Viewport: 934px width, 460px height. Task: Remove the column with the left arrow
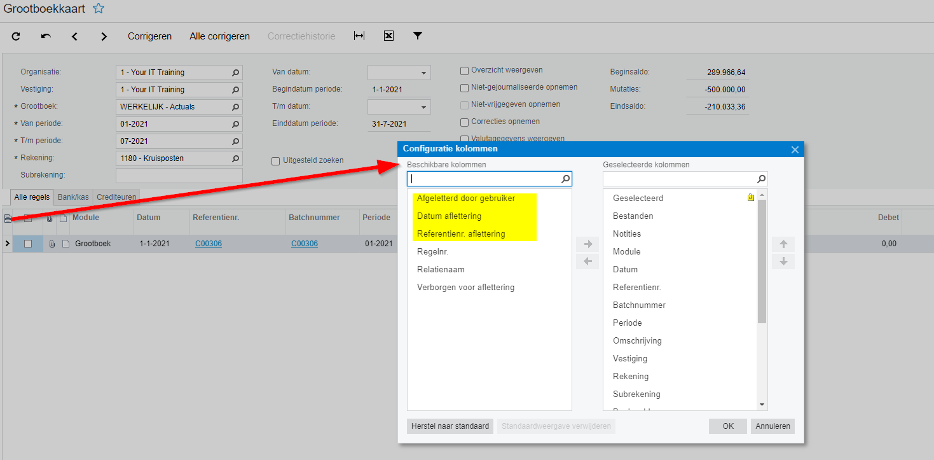point(587,261)
